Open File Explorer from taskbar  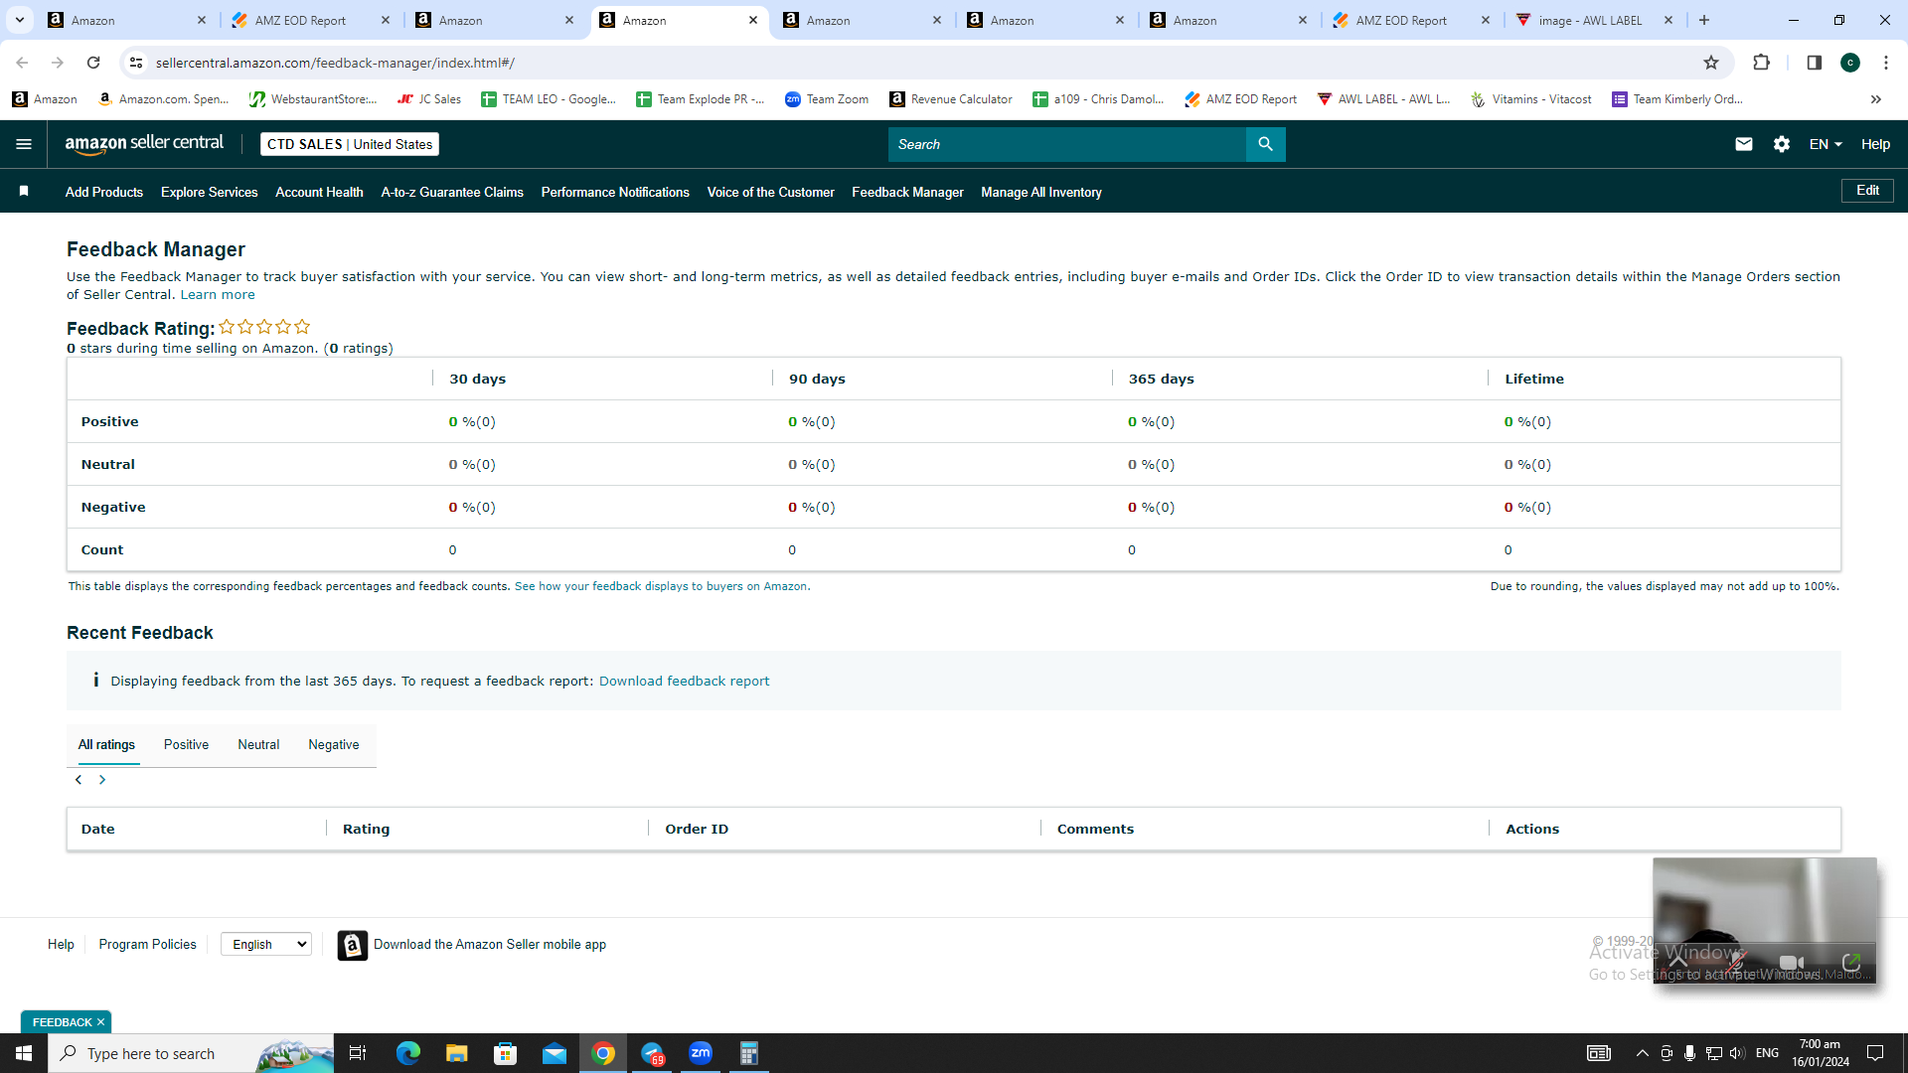(457, 1053)
